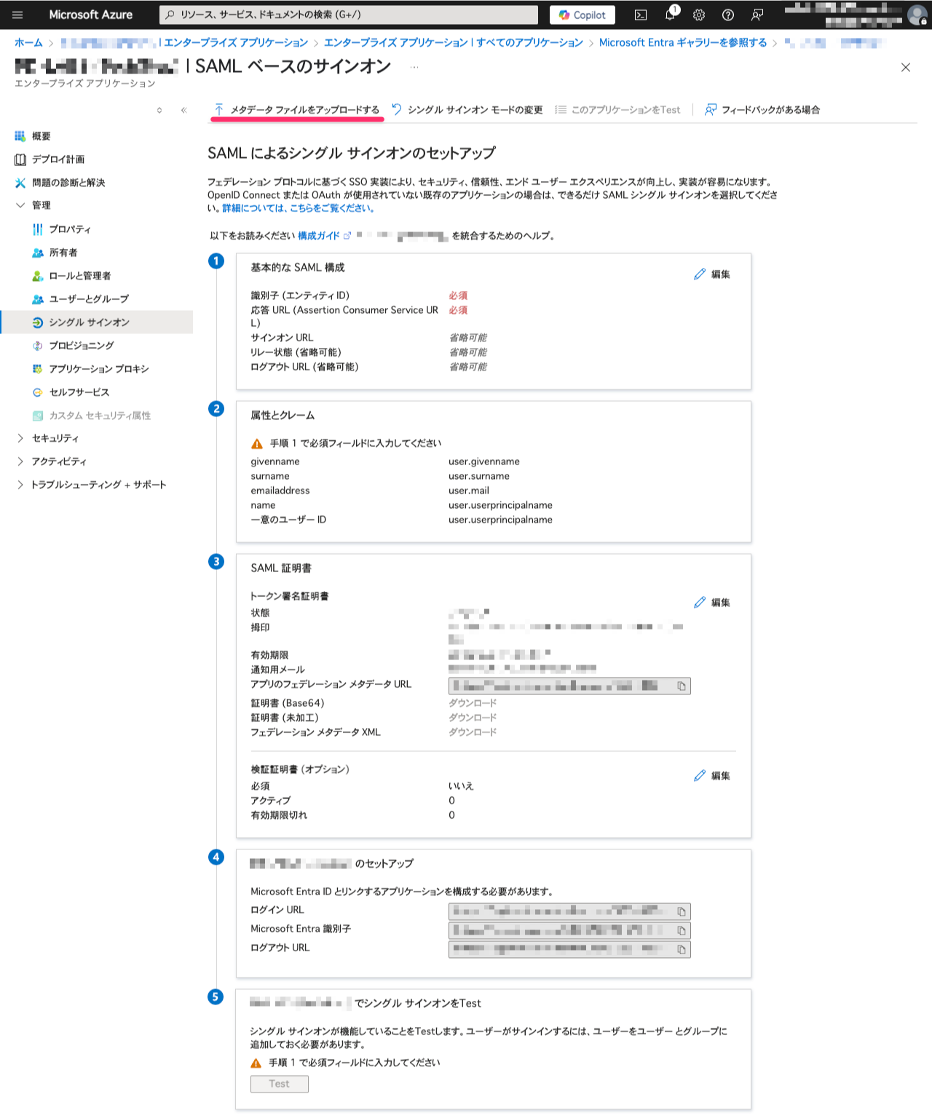Open the 詳細については link
The image size is (932, 1118).
[x=299, y=208]
